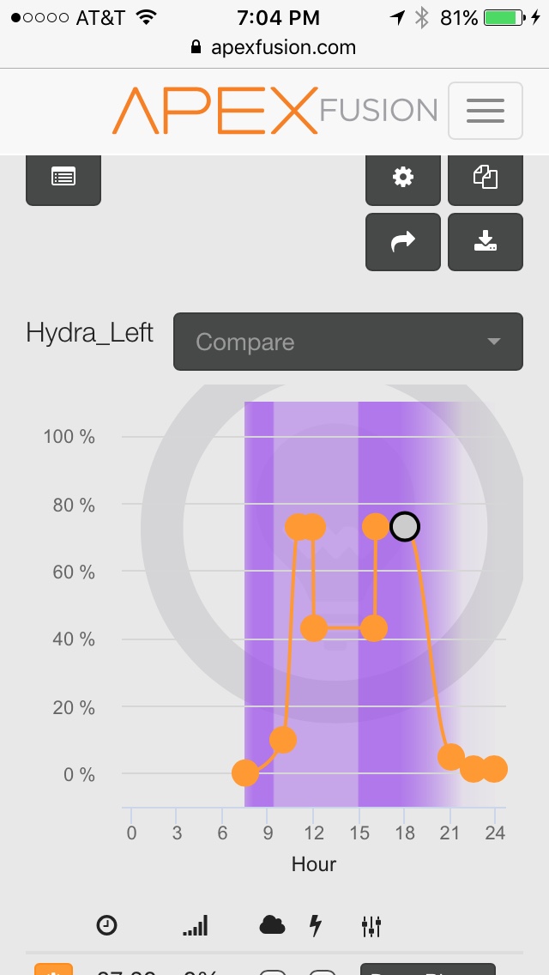The width and height of the screenshot is (549, 975).
Task: Select the signal bars tab icon
Action: (196, 925)
